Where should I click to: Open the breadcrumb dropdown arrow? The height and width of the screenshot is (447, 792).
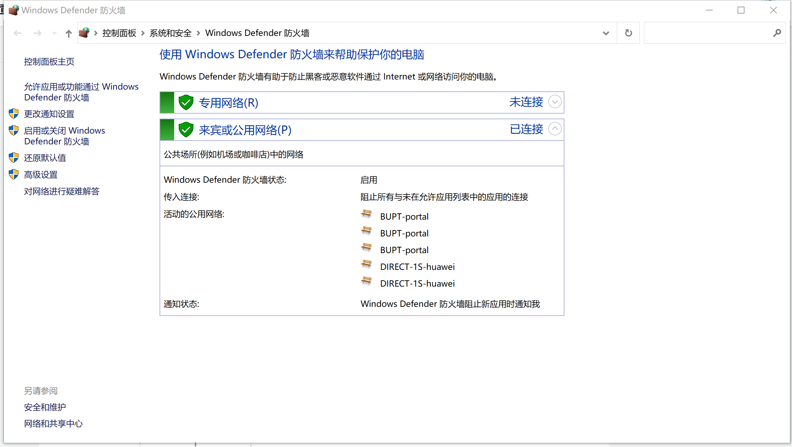(x=606, y=32)
